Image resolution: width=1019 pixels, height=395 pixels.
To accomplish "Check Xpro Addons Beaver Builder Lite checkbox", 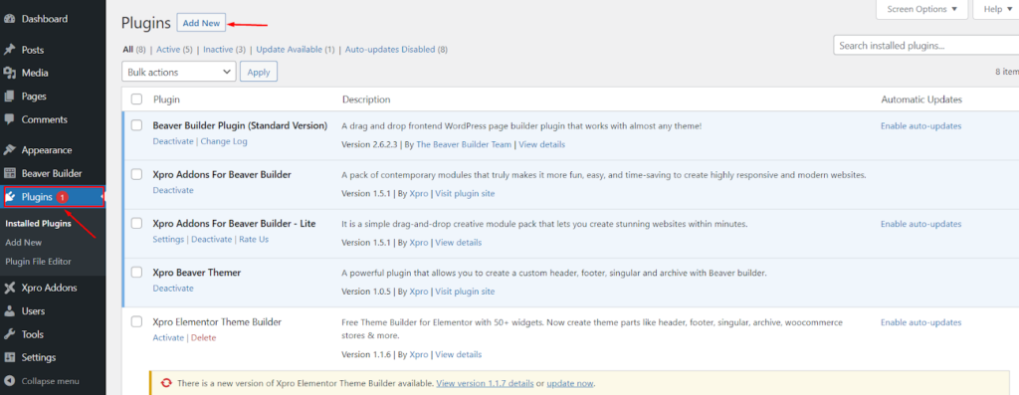I will coord(136,223).
